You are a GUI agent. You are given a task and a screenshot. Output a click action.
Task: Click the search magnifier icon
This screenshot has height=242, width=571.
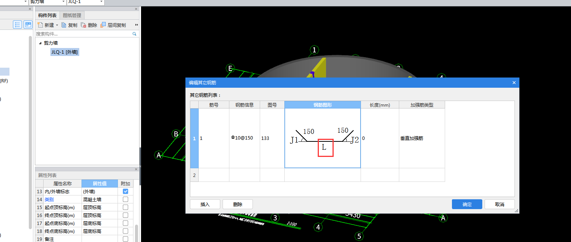[134, 34]
